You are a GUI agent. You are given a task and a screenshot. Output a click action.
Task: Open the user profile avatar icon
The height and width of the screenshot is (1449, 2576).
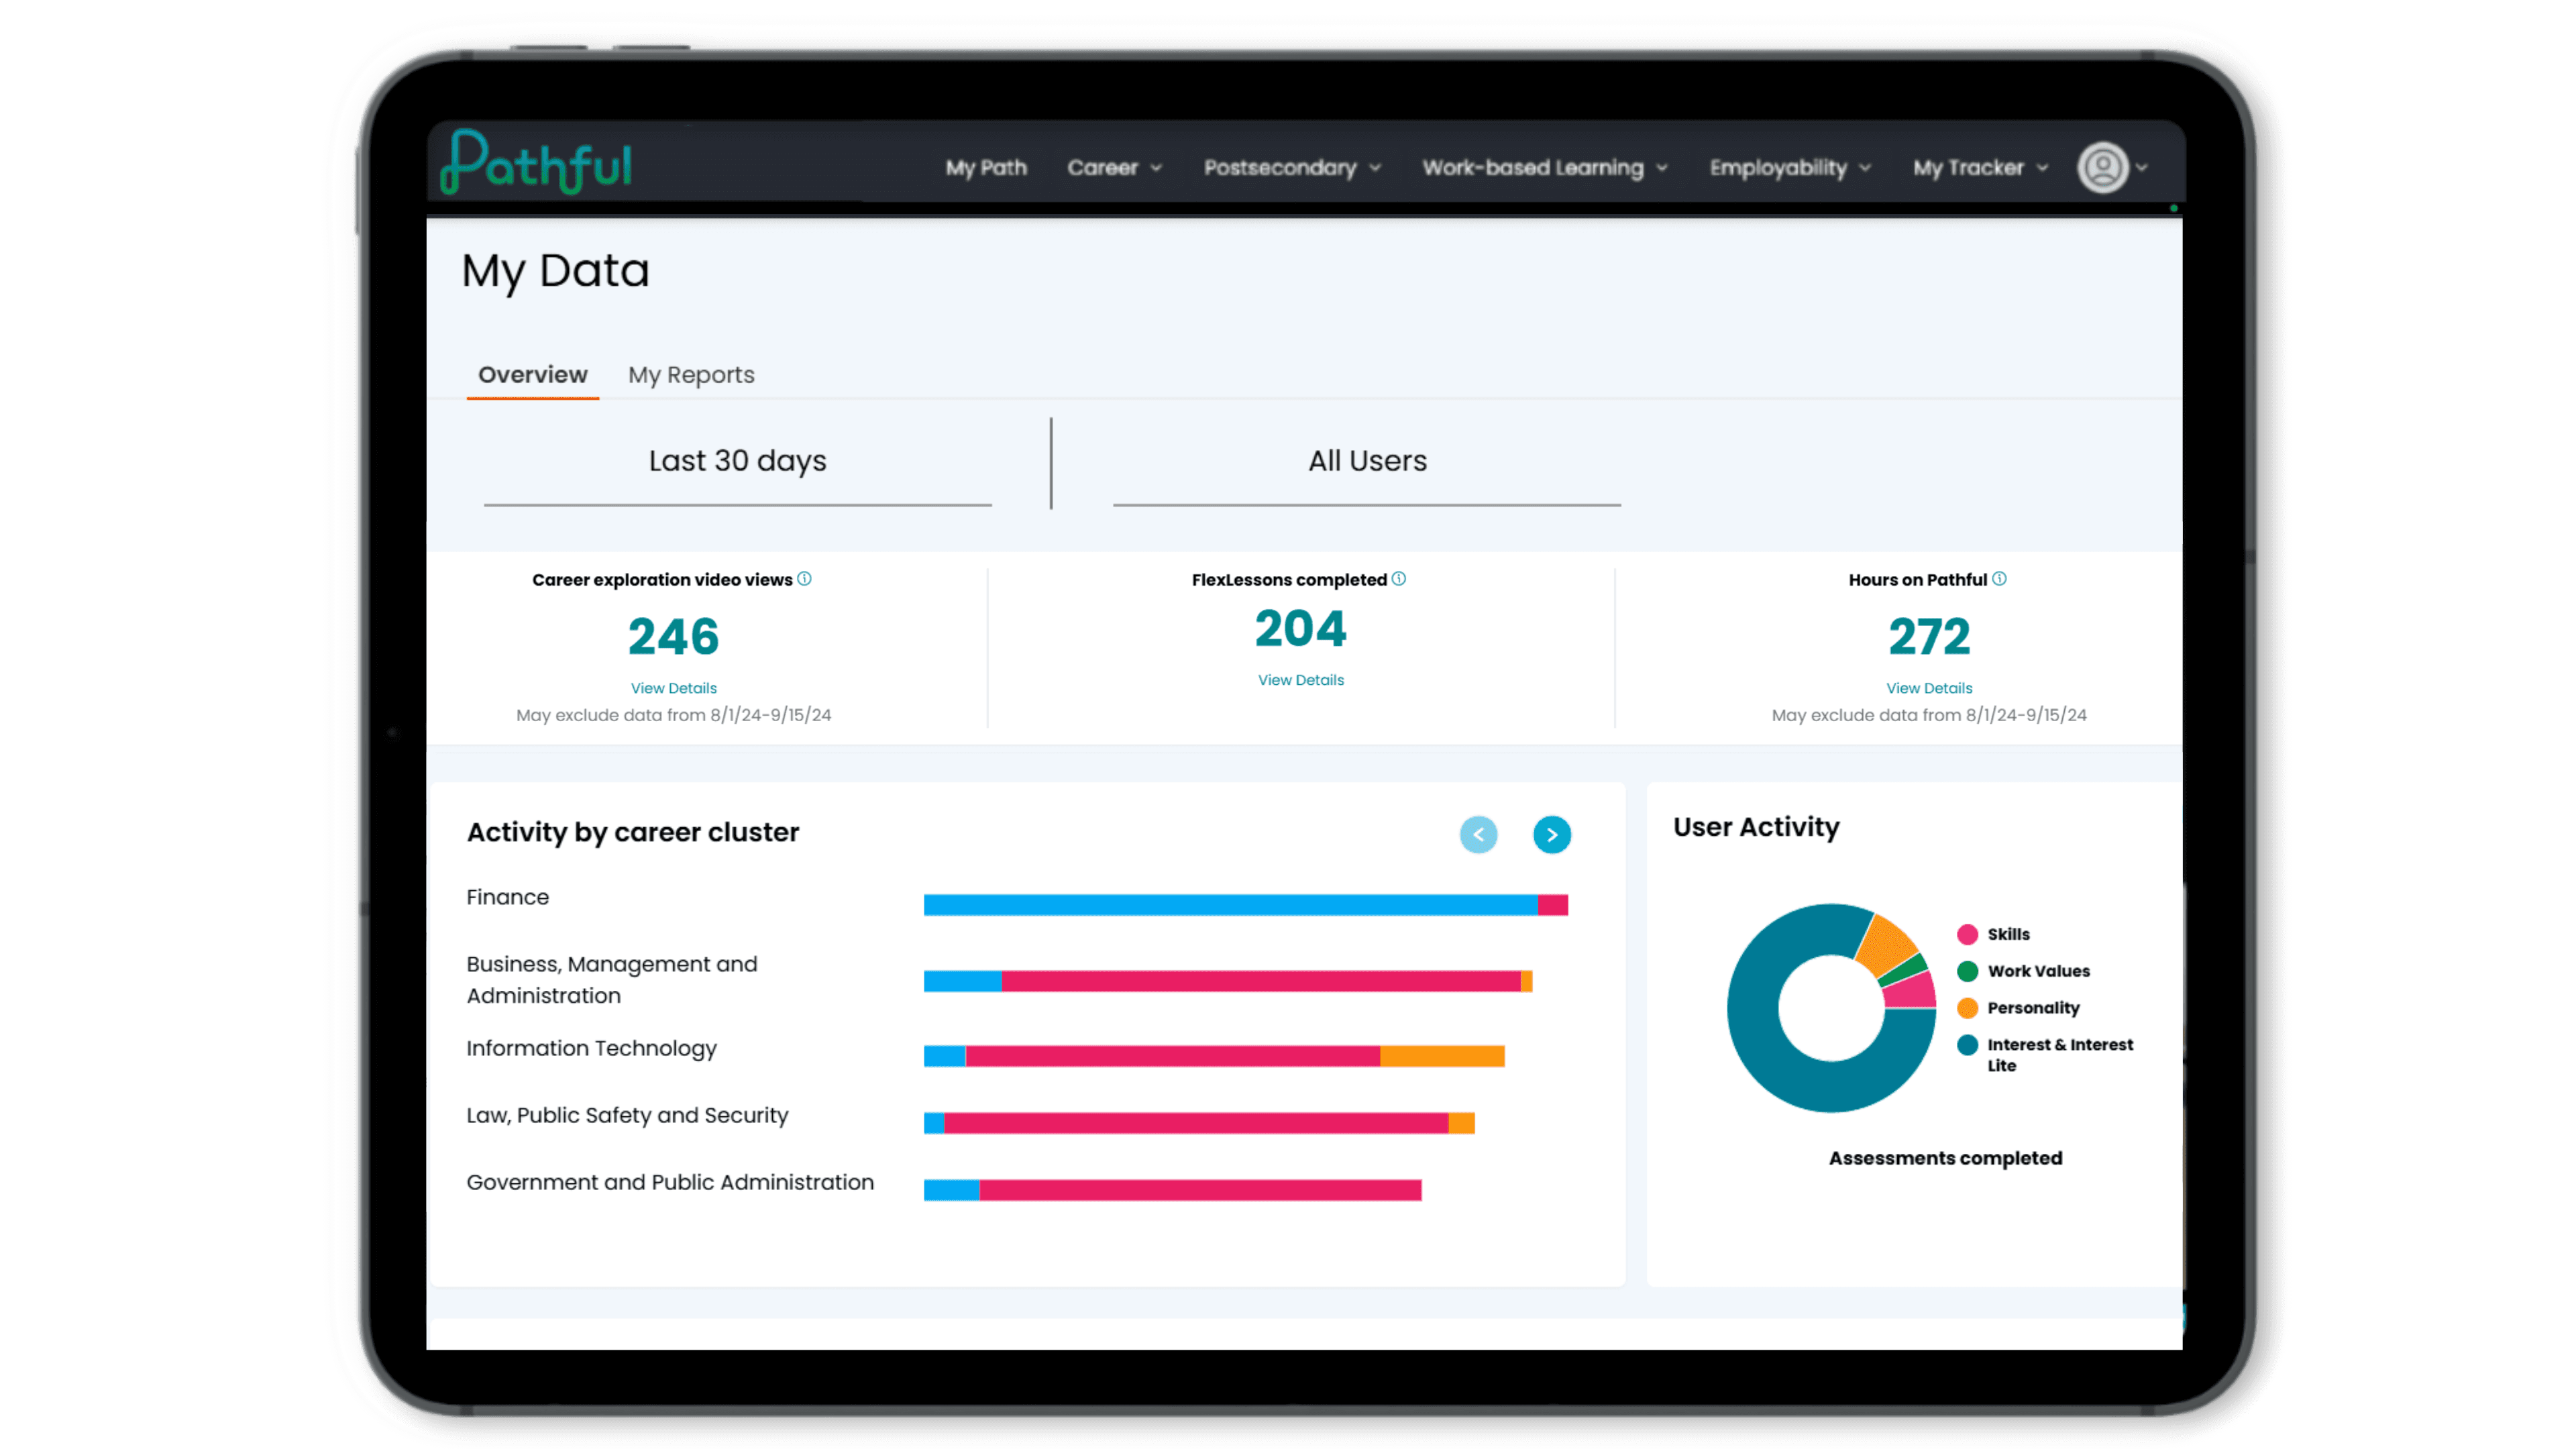pyautogui.click(x=2102, y=167)
